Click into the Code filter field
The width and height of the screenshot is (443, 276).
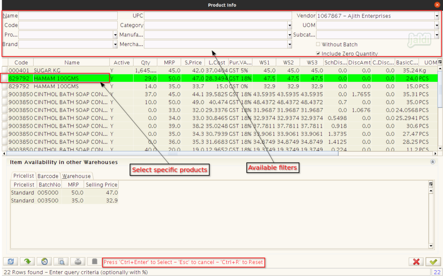coord(68,25)
